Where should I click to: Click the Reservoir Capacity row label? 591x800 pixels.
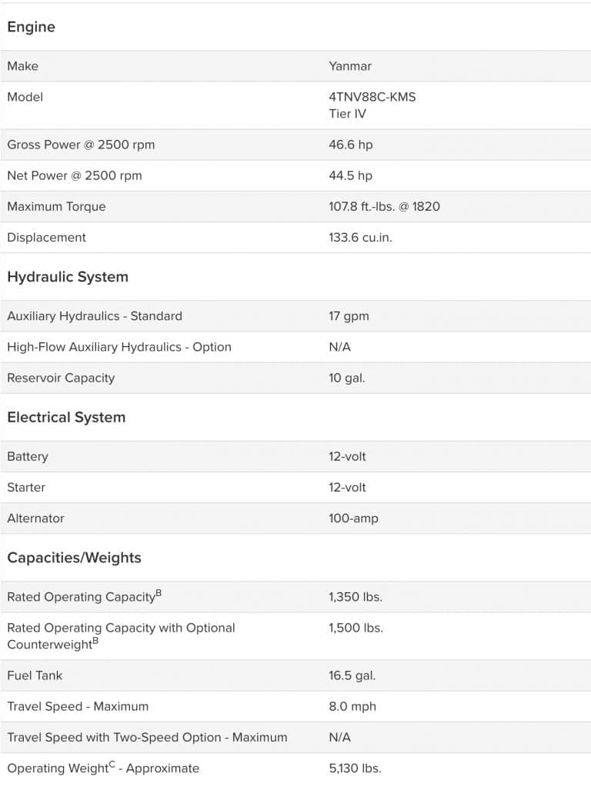[61, 378]
